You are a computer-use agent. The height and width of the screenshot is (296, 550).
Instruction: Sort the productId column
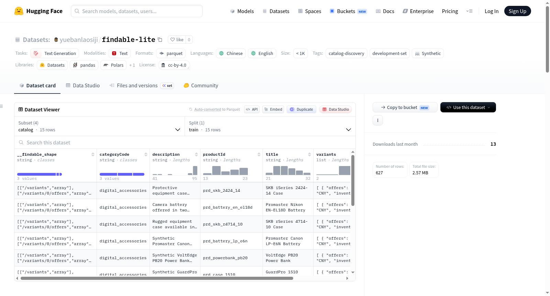click(x=259, y=154)
